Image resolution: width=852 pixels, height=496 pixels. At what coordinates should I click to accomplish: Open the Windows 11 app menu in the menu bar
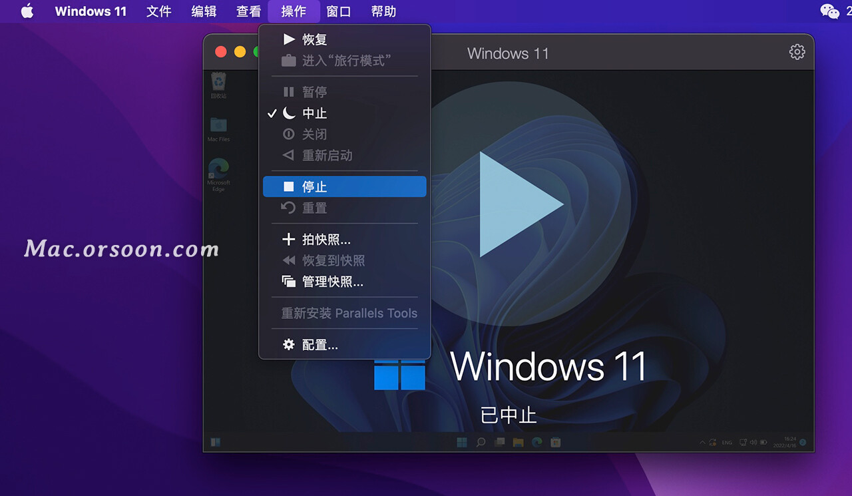[91, 11]
